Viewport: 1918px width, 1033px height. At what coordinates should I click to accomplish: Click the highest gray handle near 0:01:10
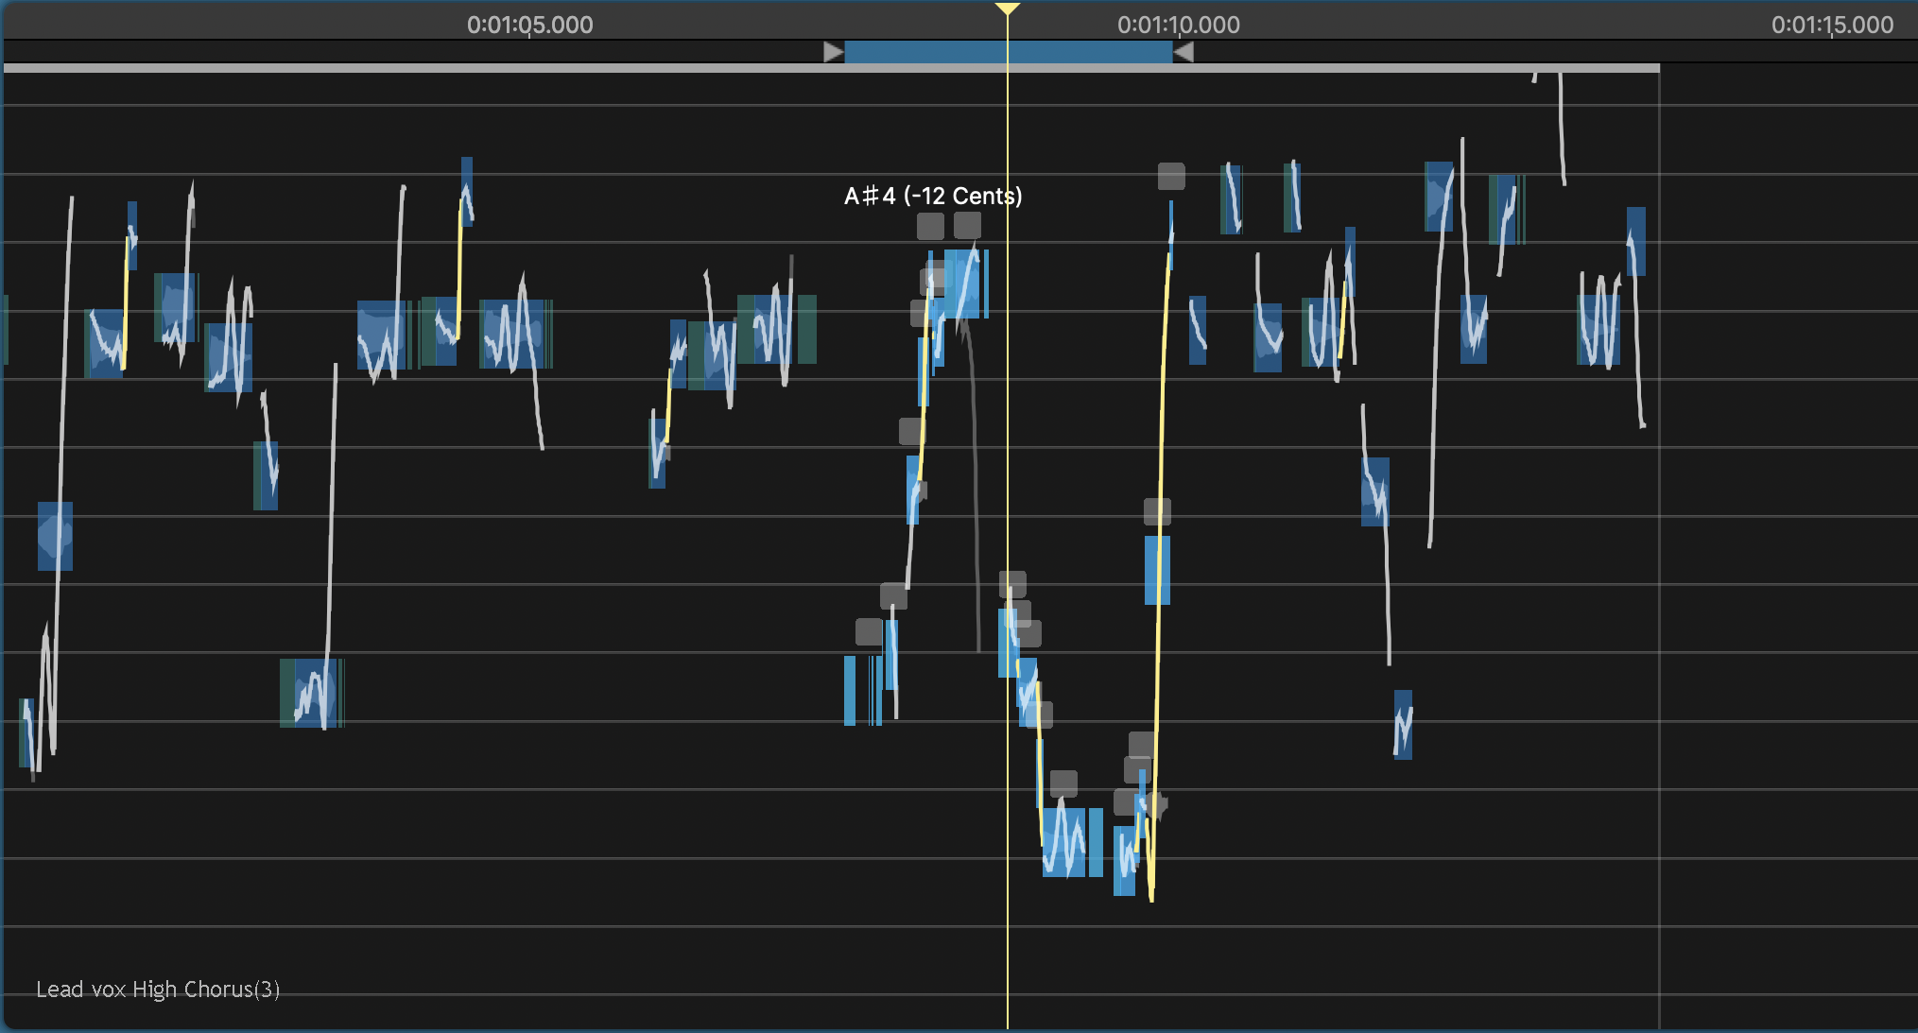(x=1171, y=176)
